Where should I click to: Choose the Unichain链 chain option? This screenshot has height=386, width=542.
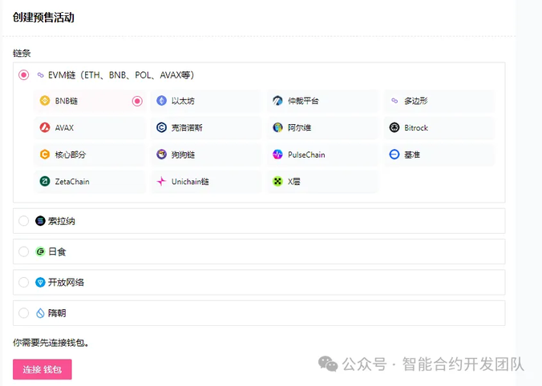tap(206, 181)
